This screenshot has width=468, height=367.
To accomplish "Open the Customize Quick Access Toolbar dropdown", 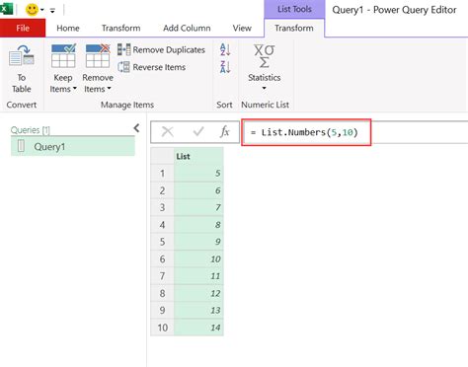I will click(52, 11).
